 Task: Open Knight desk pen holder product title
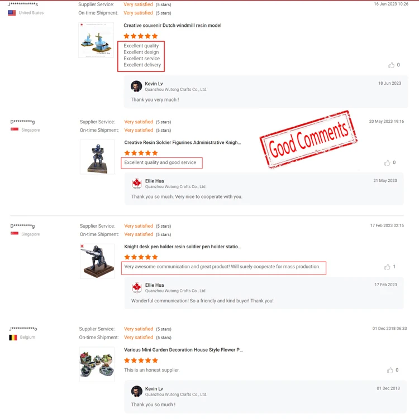coord(183,247)
